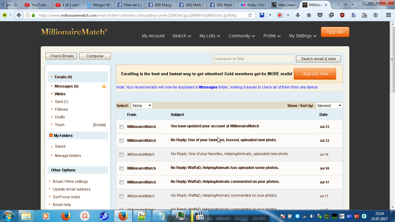Screen dimensions: 395x222
Task: Open the Show / Sort by Newest dropdown
Action: (x=330, y=105)
